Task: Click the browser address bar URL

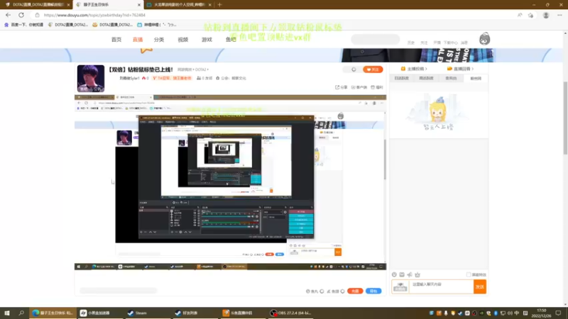Action: click(x=94, y=15)
